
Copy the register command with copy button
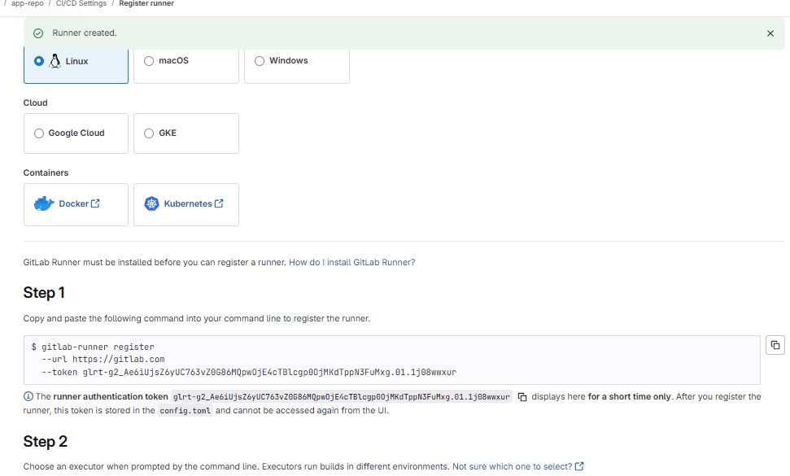coord(775,345)
